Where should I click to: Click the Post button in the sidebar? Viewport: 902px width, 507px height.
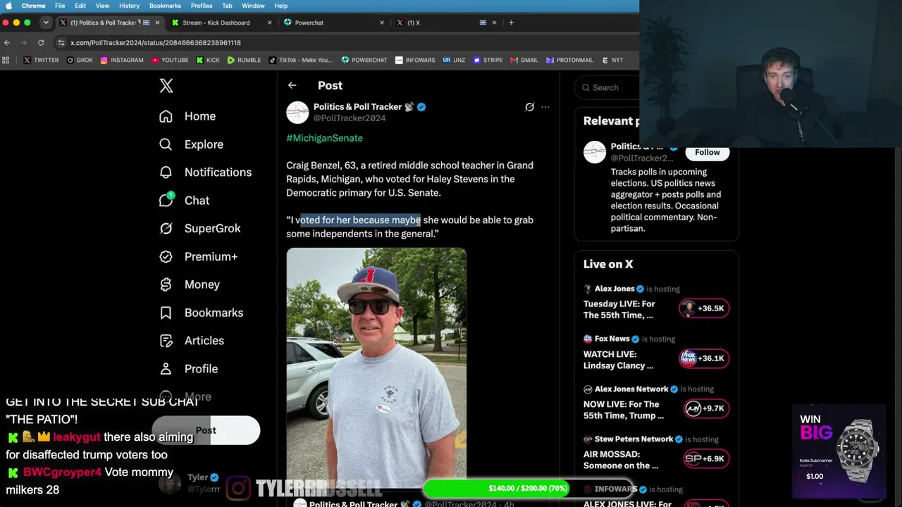[206, 430]
